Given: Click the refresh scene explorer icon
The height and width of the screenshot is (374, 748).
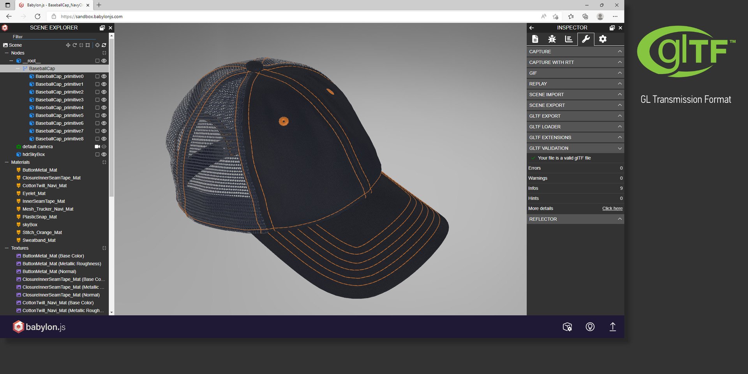Looking at the screenshot, I should tap(104, 45).
